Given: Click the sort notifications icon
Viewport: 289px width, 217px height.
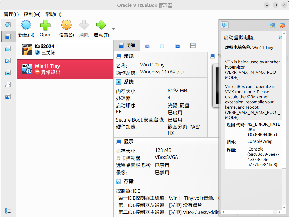Looking at the screenshot, I should (272, 25).
